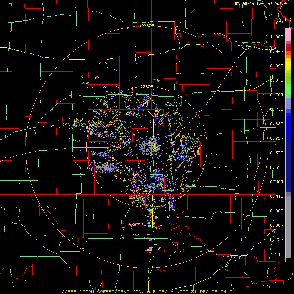Click the 0.573 scale value
Image resolution: width=294 pixels, height=294 pixels.
(277, 153)
